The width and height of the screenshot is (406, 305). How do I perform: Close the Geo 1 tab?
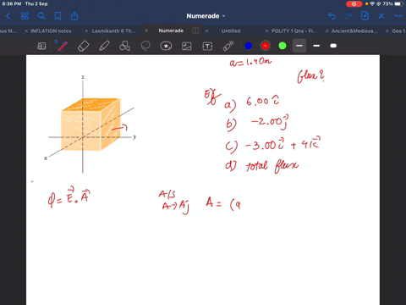pyautogui.click(x=387, y=31)
